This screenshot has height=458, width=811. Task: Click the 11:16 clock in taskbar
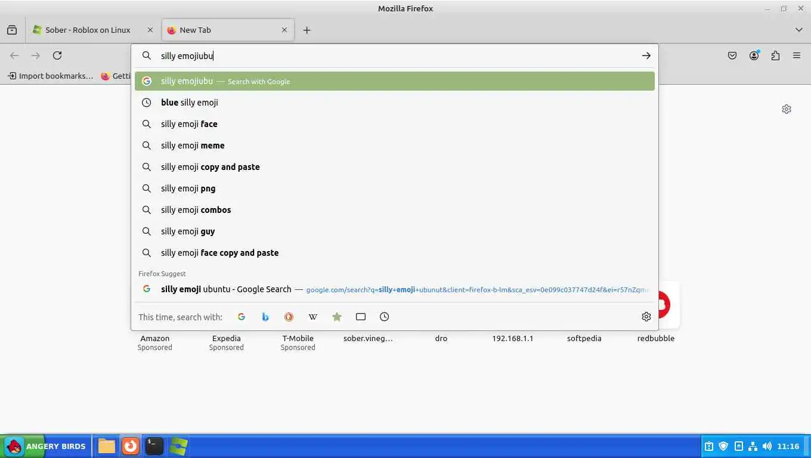coord(788,446)
